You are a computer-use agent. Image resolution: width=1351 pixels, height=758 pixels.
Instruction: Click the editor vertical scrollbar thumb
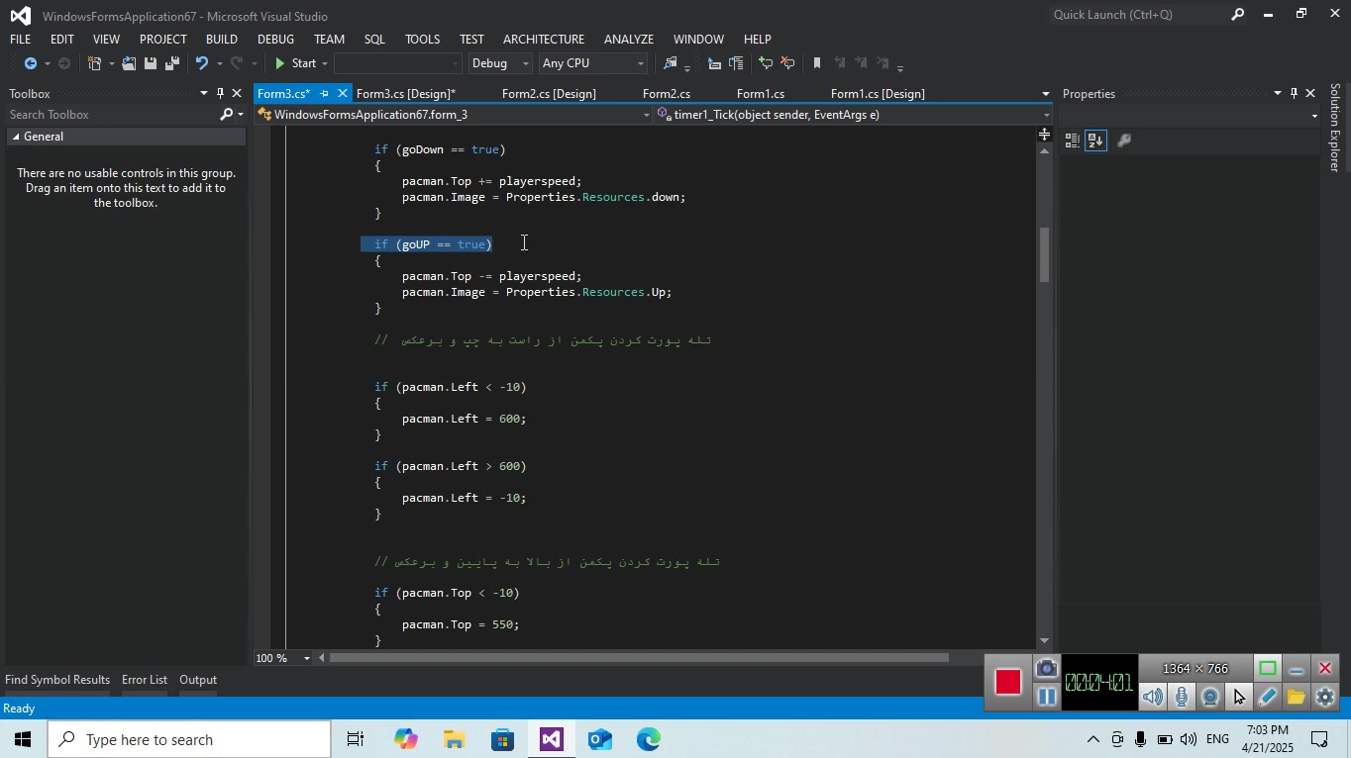point(1044,254)
